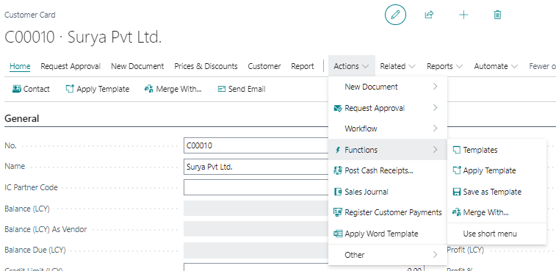
Task: Click the Name input field
Action: [256, 167]
